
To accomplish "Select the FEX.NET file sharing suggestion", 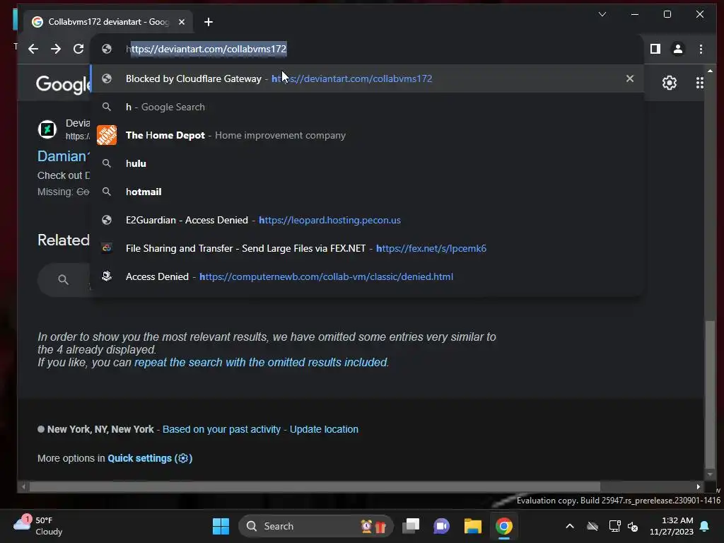I will [367, 248].
